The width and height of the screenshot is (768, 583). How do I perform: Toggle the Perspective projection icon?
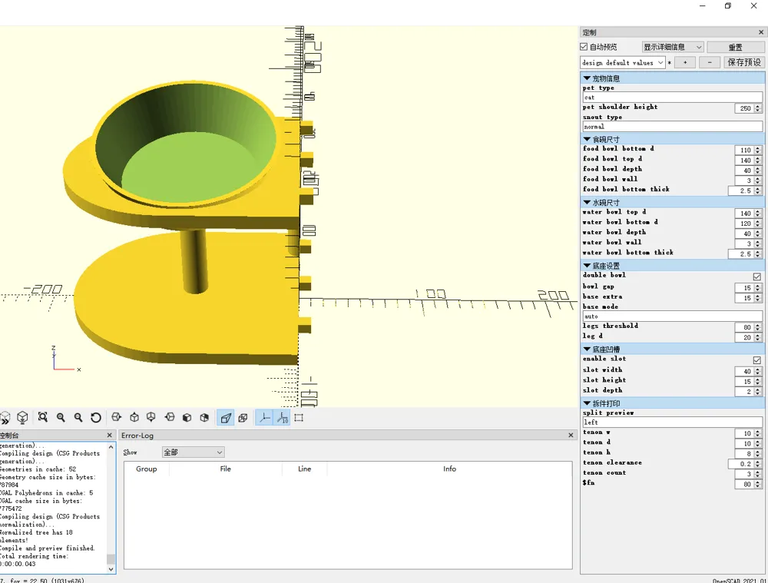tap(225, 418)
